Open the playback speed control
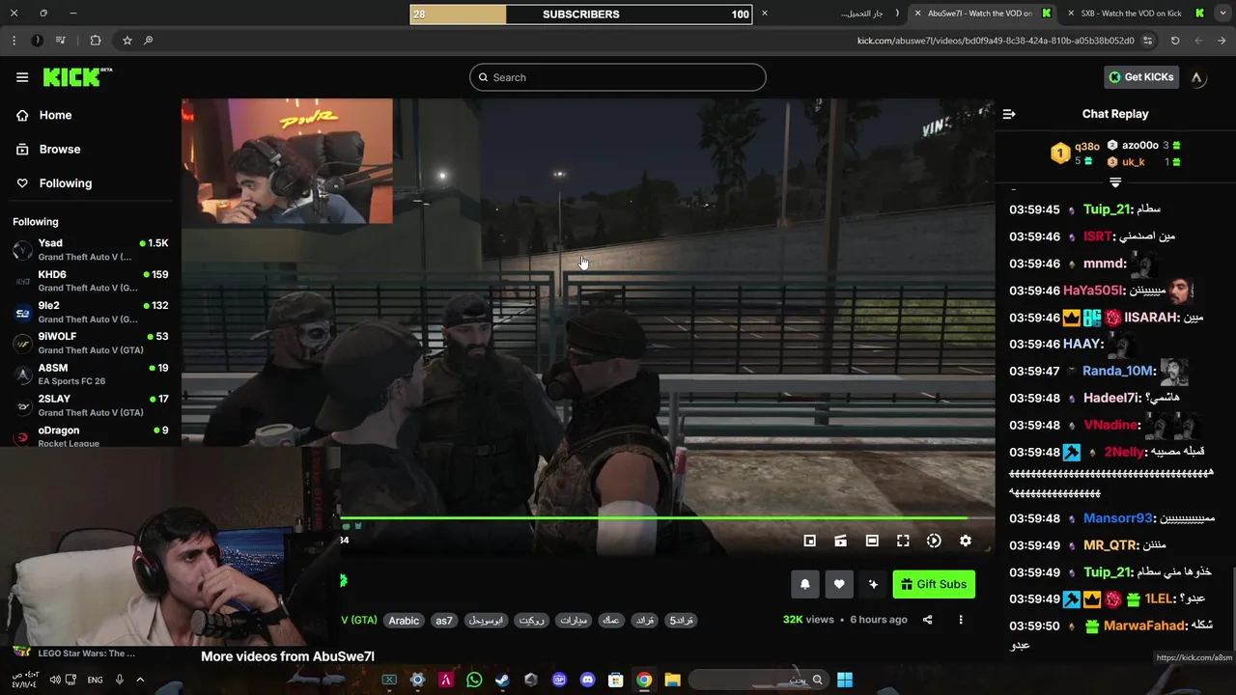 [934, 542]
